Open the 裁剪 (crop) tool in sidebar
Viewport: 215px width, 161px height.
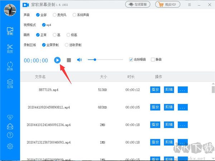pyautogui.click(x=10, y=49)
